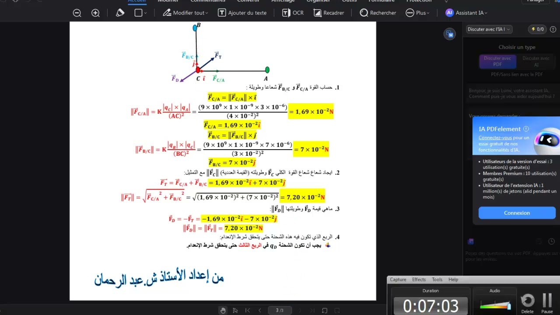Open the Discuter avec l'IA dropdown

(x=489, y=29)
